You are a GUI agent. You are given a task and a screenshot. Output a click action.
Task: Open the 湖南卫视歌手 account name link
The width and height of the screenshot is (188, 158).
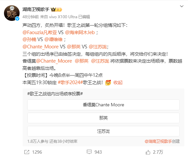(x=36, y=9)
